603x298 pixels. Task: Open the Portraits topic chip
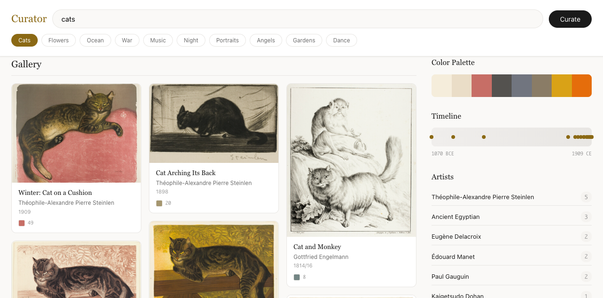tap(228, 40)
